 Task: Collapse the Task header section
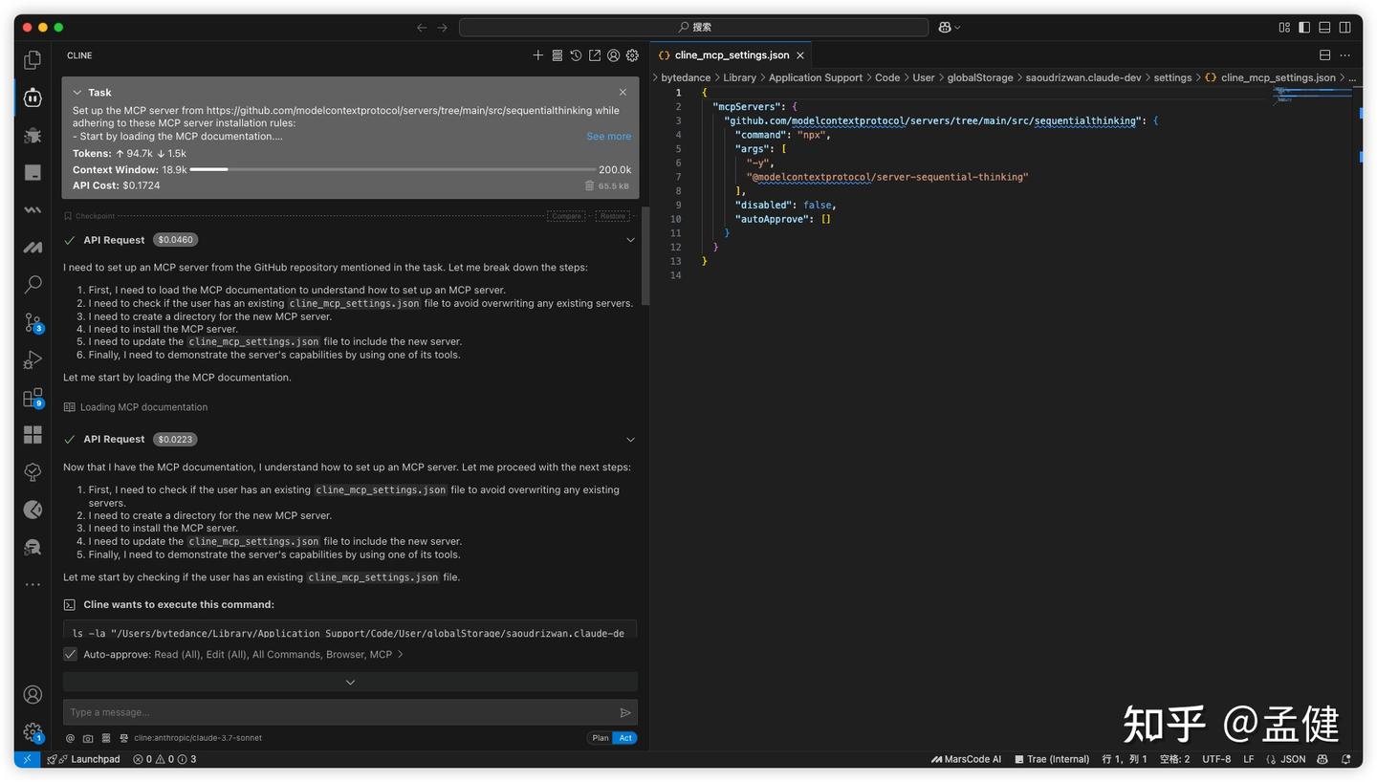point(77,93)
